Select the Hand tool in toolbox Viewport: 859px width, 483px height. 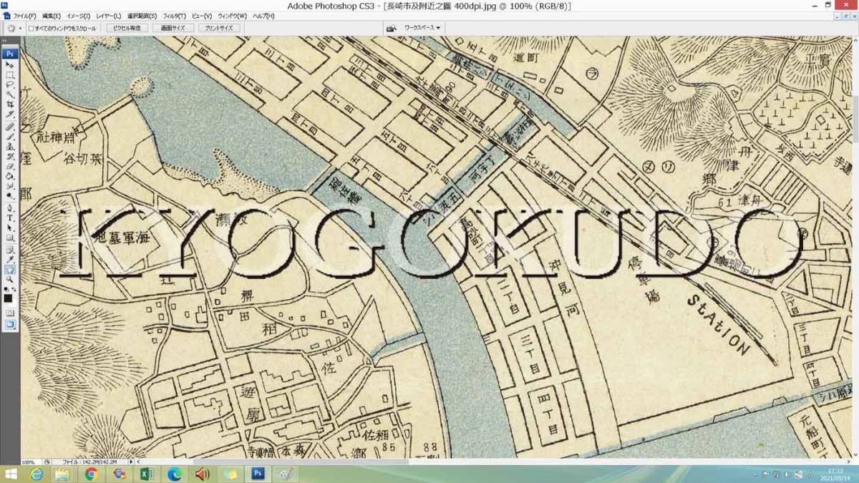(11, 270)
